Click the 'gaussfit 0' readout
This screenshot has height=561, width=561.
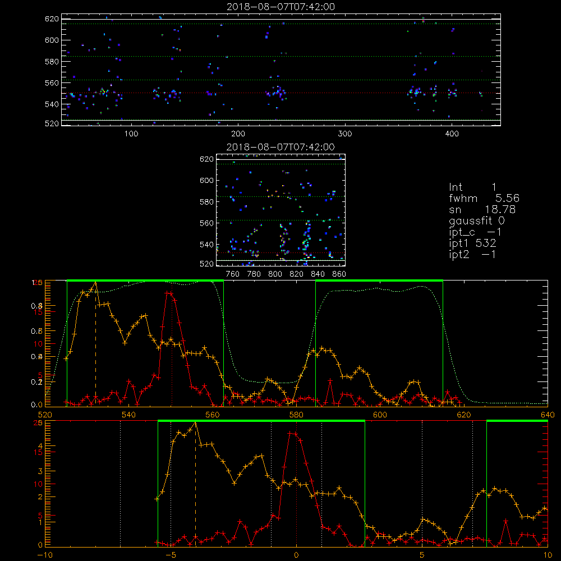click(x=477, y=221)
